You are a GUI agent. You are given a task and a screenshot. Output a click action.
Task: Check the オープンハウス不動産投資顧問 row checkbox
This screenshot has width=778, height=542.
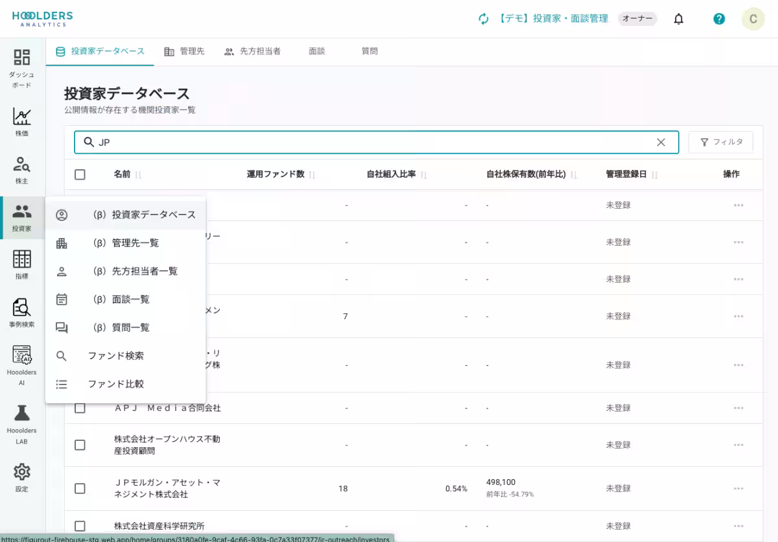pos(80,445)
